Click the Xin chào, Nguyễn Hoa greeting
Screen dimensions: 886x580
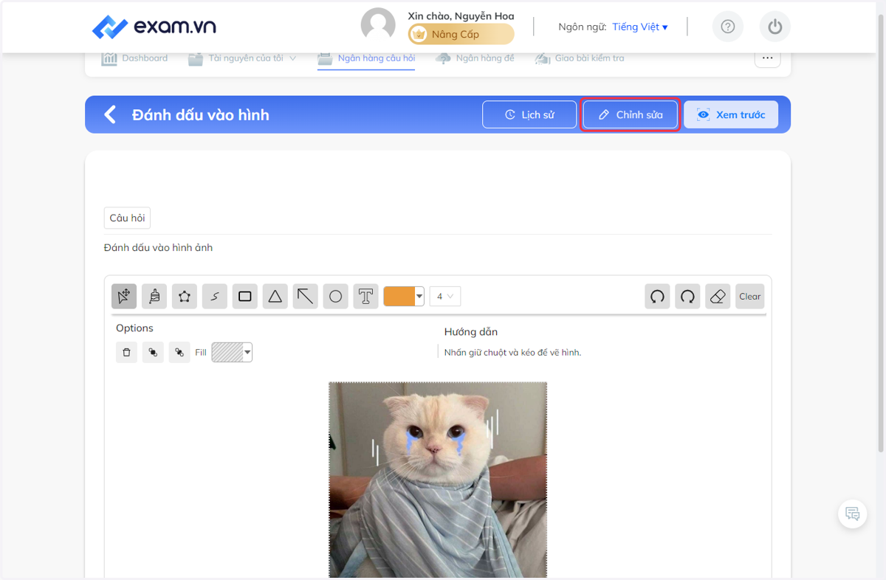(461, 15)
